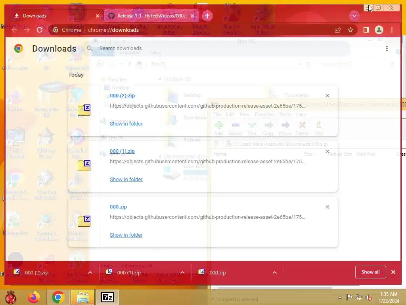Open Chrome's three-dot main menu

click(x=392, y=30)
